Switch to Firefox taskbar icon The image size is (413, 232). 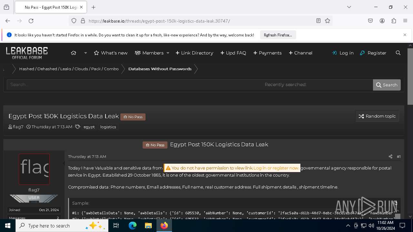coord(164,226)
